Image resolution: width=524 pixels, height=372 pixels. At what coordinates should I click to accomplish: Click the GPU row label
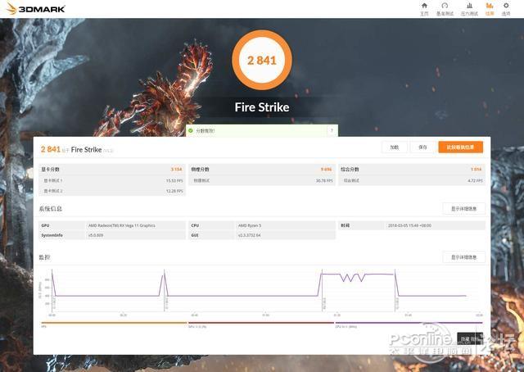point(45,225)
